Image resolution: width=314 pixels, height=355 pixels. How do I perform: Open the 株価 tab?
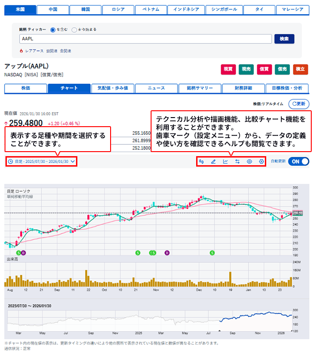pyautogui.click(x=25, y=88)
